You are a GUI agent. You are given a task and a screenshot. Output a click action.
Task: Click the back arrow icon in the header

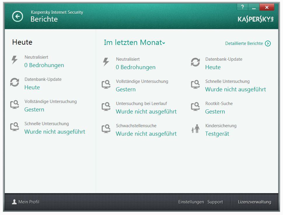click(18, 16)
